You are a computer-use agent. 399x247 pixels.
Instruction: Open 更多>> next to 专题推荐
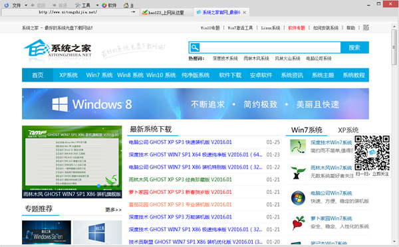(x=113, y=210)
